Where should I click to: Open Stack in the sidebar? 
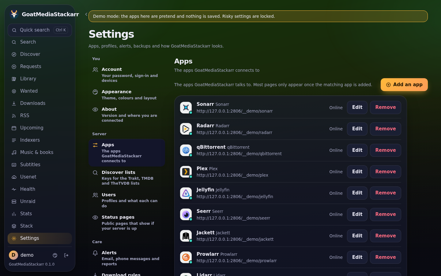point(40,226)
